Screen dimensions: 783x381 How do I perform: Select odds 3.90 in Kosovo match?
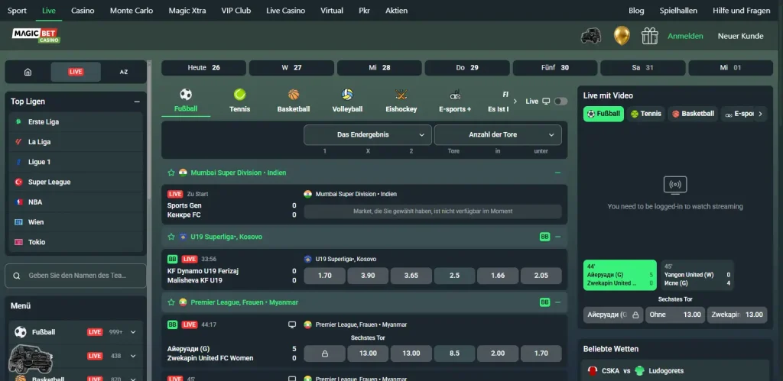(368, 276)
